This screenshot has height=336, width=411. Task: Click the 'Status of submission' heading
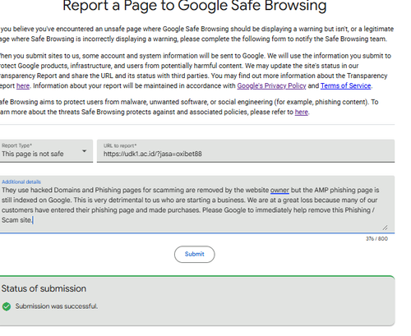click(x=44, y=288)
